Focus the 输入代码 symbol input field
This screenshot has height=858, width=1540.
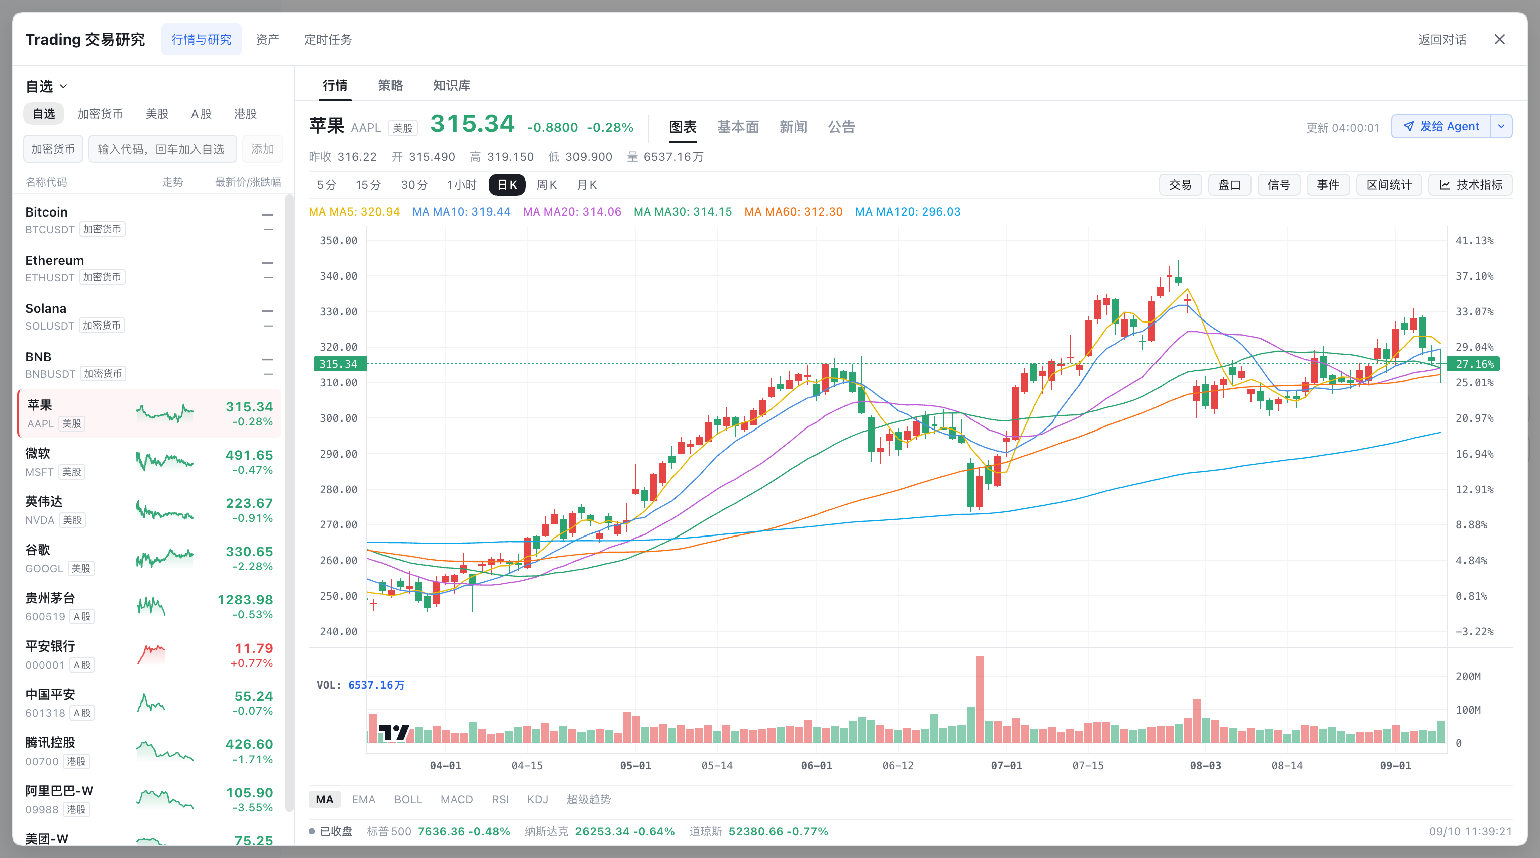pyautogui.click(x=163, y=149)
